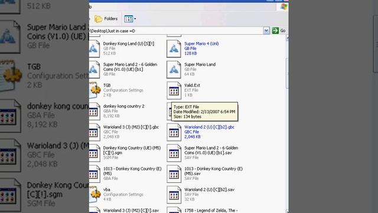Image resolution: width=378 pixels, height=213 pixels.
Task: Click the file list scrollbar up arrow
Action: (x=287, y=37)
